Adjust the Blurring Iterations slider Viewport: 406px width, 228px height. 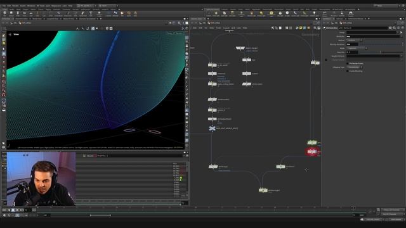(381, 44)
